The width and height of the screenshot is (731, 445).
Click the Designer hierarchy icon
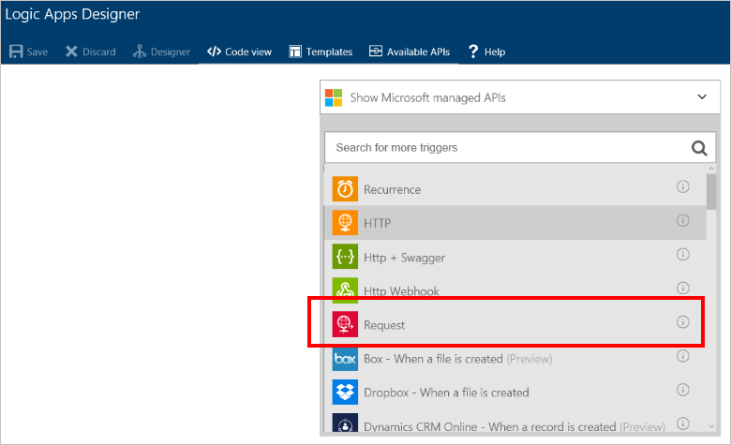140,52
